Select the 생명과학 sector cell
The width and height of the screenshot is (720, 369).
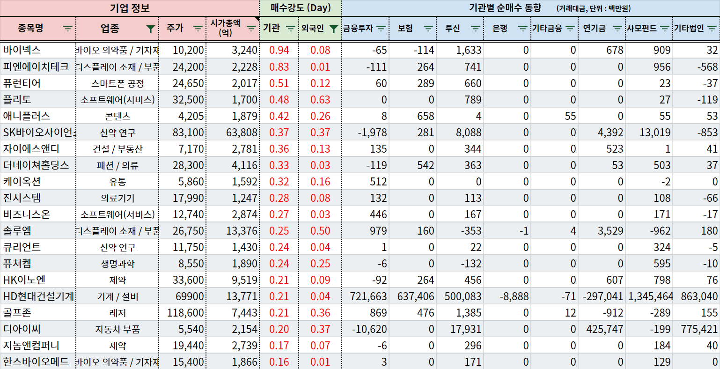[118, 264]
